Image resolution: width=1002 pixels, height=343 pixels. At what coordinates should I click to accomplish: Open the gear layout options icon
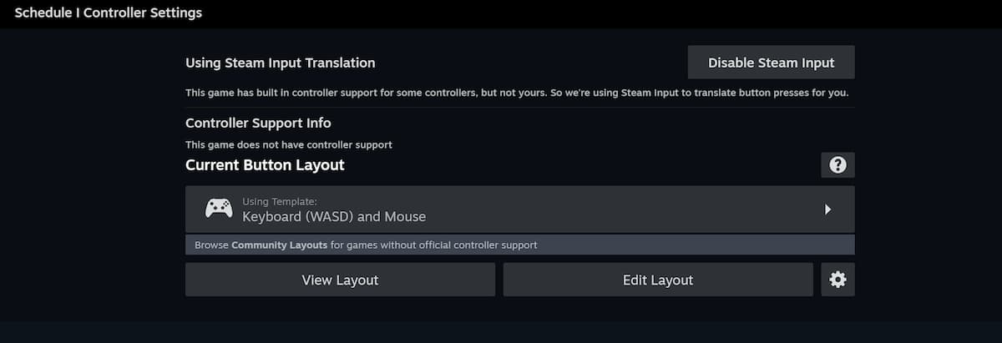click(838, 280)
